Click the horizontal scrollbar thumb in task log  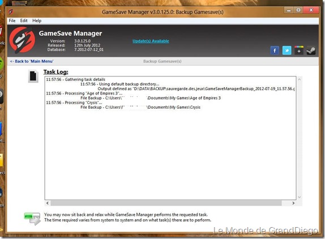(x=166, y=203)
